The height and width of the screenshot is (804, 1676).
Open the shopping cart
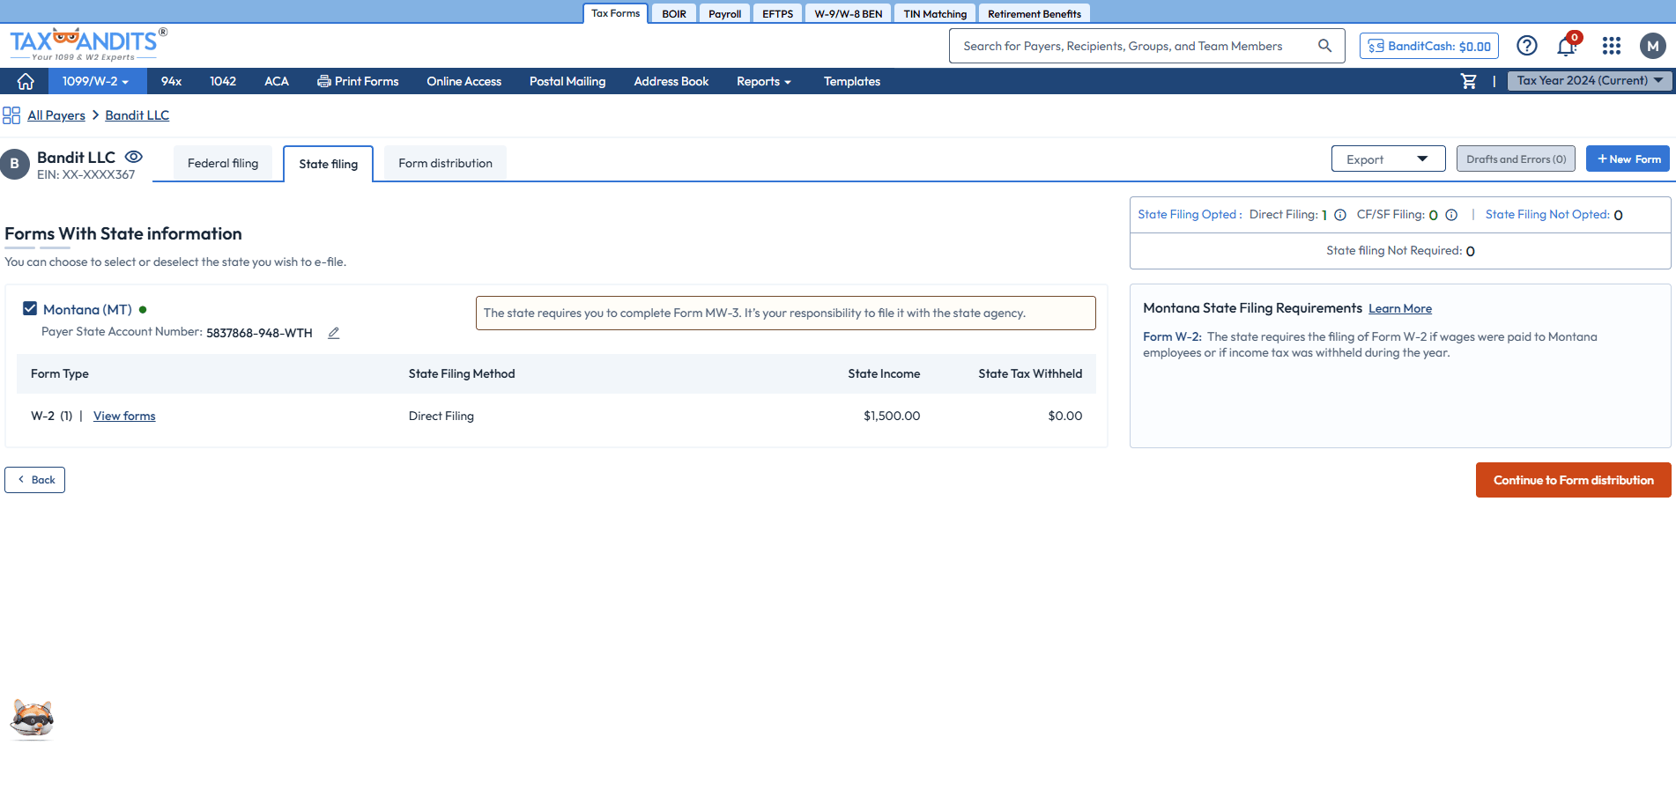pos(1469,81)
